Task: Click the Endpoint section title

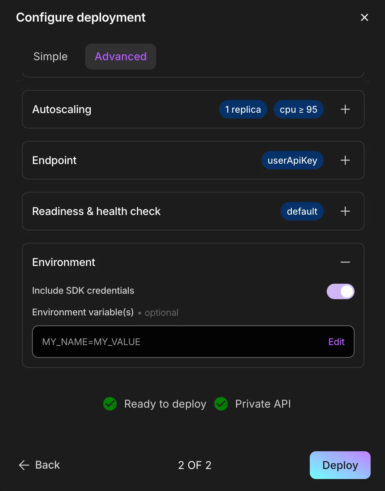Action: (x=54, y=160)
